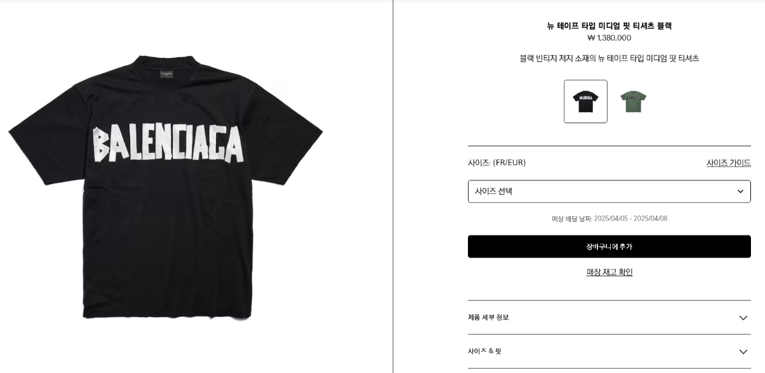Open the 사이즈 선택 size dropdown

click(x=609, y=191)
